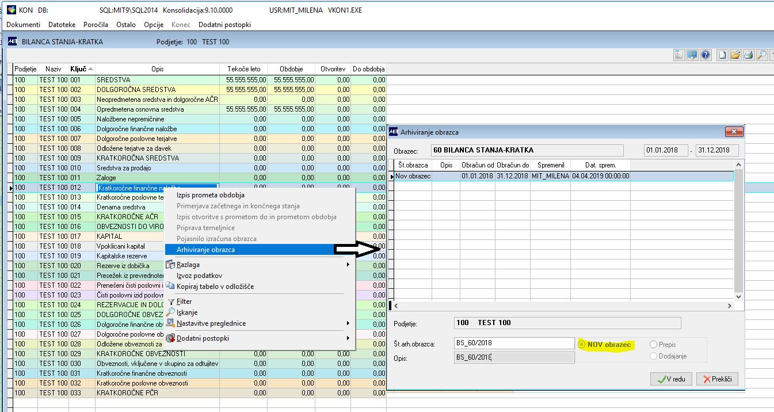This screenshot has height=412, width=774.
Task: Click the magnifying glass toolbar icon
Action: (x=761, y=55)
